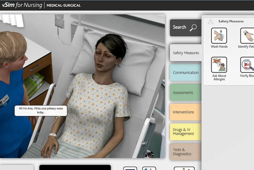Open the Communication category tab
This screenshot has height=170, width=254.
(185, 73)
